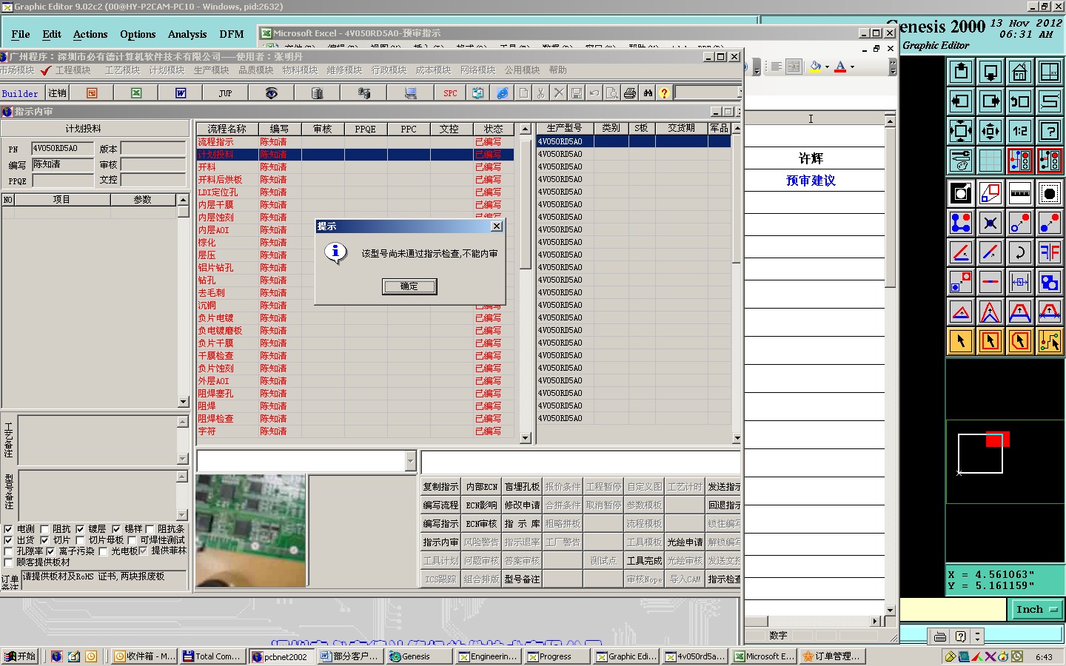Viewport: 1066px width, 666px height.
Task: Click the Word icon in toolbar
Action: coord(181,93)
